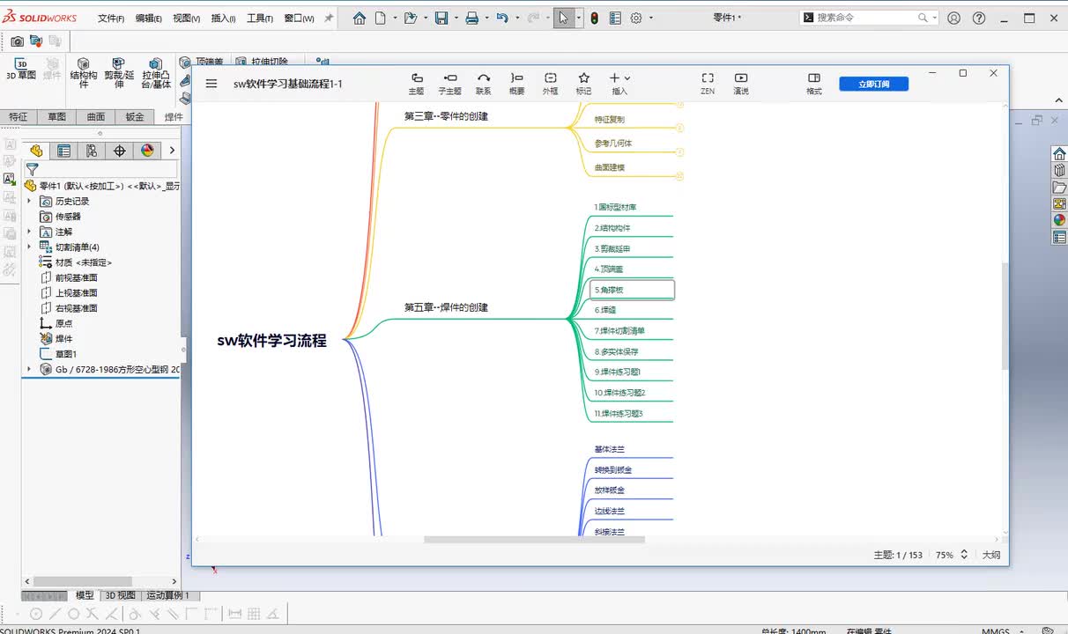Click the Subscribe Now (立即订阅) button
1068x634 pixels.
[x=873, y=84]
